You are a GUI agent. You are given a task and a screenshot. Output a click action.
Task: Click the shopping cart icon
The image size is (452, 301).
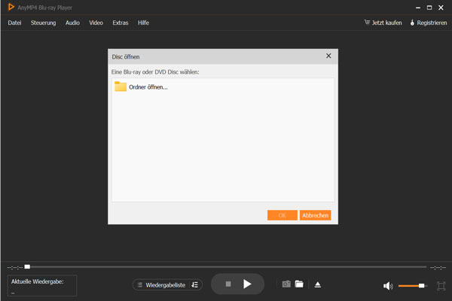(x=367, y=22)
